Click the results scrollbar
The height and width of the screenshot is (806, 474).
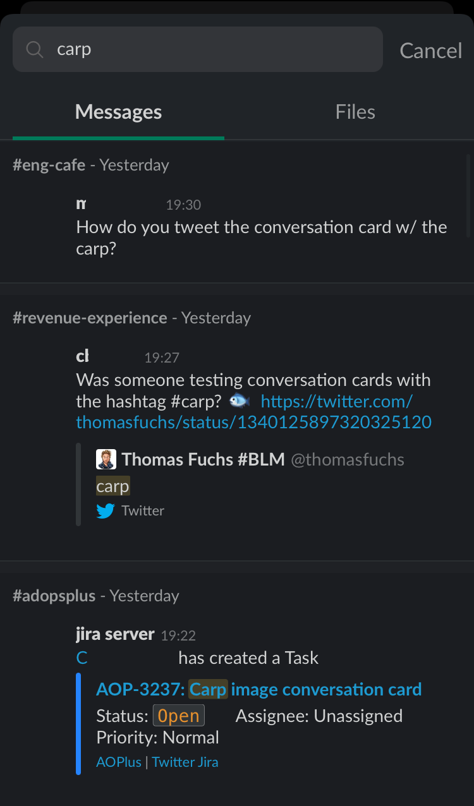point(468,196)
